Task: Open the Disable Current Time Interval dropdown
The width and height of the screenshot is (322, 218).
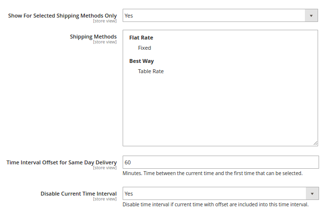Action: coord(214,194)
